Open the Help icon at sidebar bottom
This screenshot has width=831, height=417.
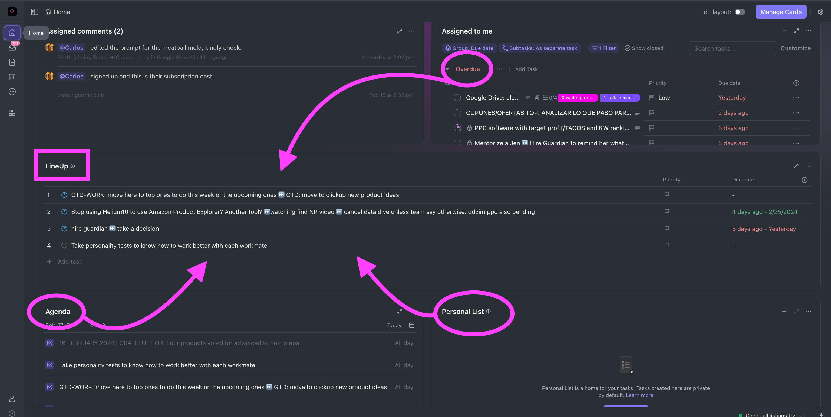12,413
